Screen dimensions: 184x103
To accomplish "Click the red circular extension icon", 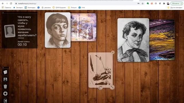I will pyautogui.click(x=152, y=3).
